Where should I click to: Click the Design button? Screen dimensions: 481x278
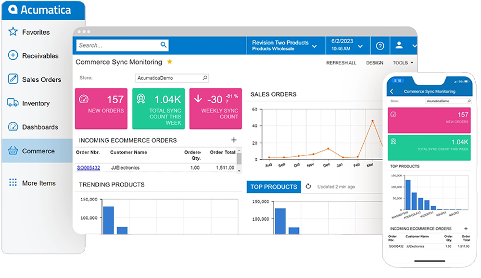pos(375,63)
